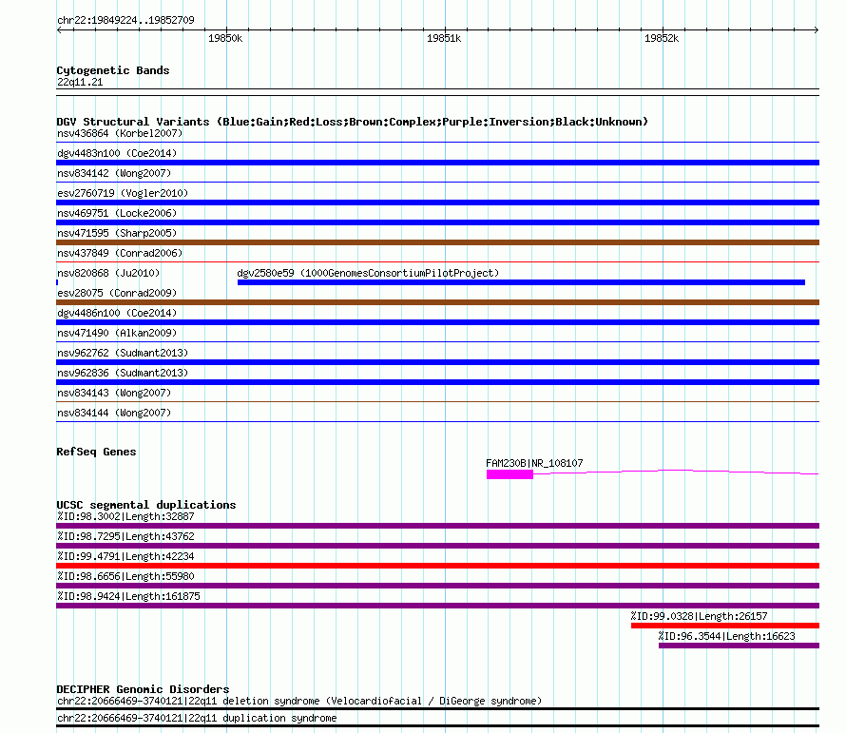Click the DECIPHER Genomic Disorders title
Screen dimensions: 846x733
[143, 689]
